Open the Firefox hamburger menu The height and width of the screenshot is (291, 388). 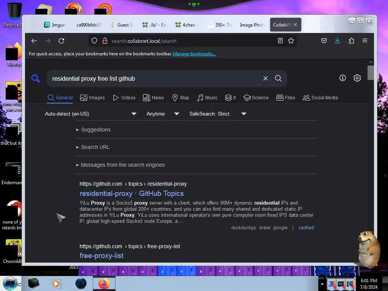click(x=365, y=41)
